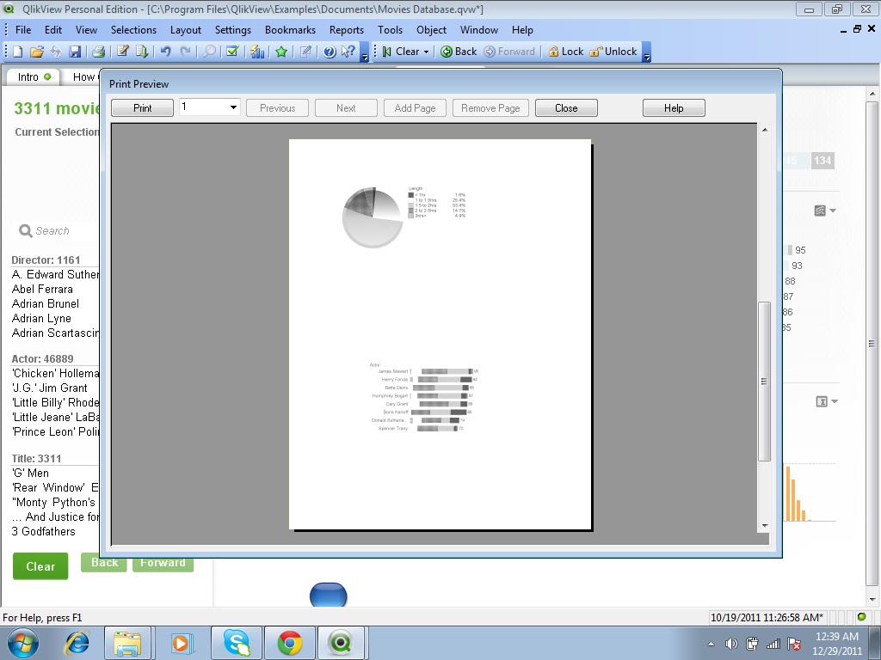Expand the Clear dropdown arrow in toolbar

coord(425,52)
